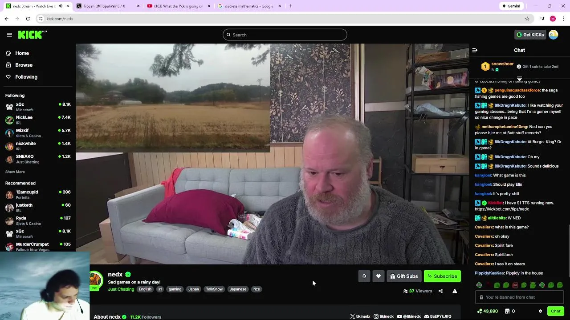Image resolution: width=570 pixels, height=320 pixels.
Task: Open the hamburger menu beside the Kick logo
Action: point(9,35)
